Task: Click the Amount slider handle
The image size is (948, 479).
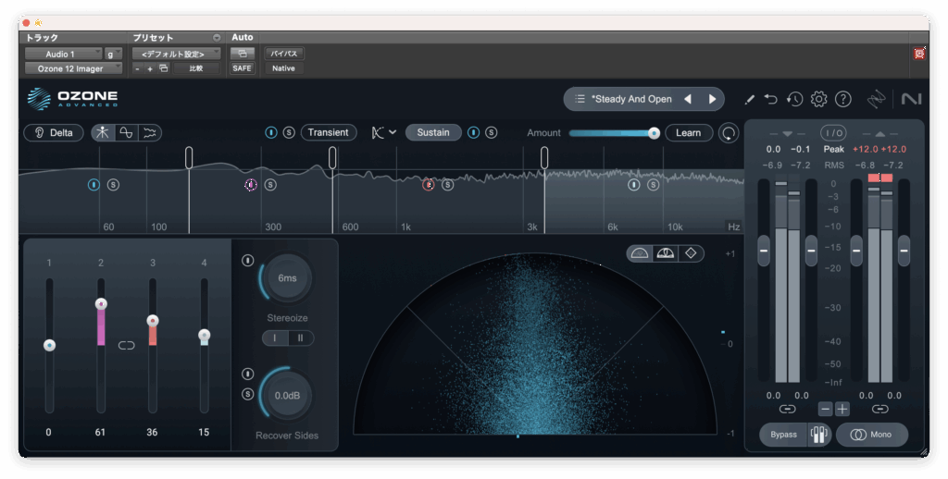Action: pyautogui.click(x=654, y=133)
